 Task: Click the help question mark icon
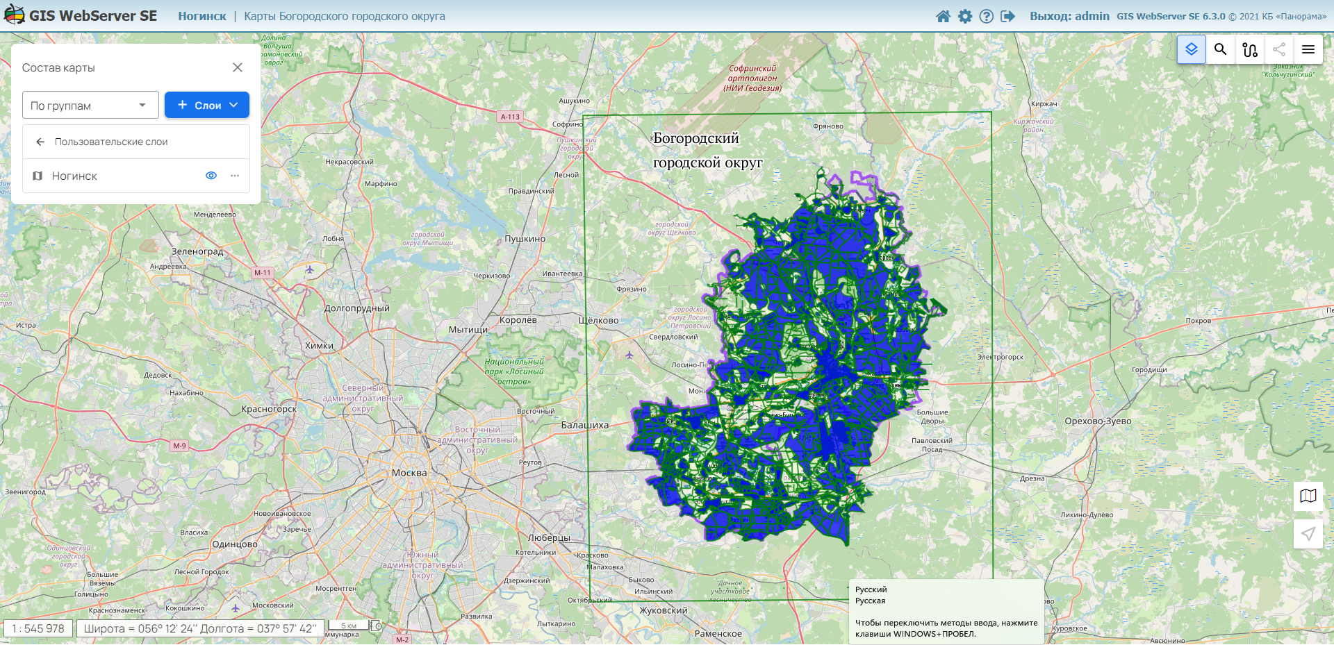point(986,16)
